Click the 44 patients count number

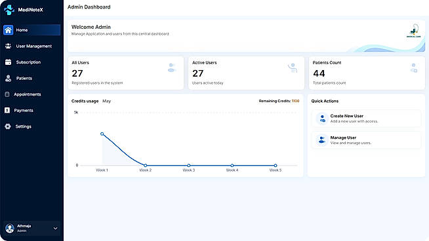319,73
